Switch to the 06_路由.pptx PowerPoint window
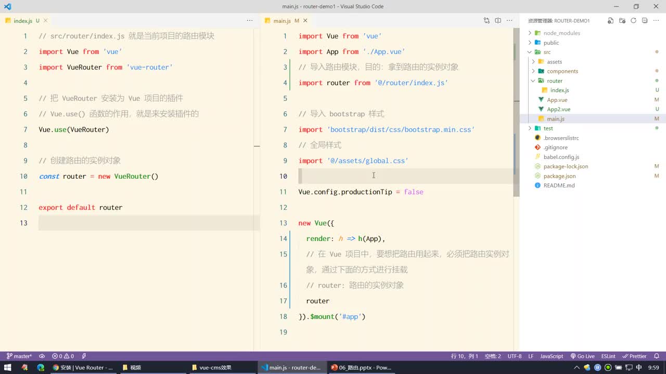 [x=362, y=367]
